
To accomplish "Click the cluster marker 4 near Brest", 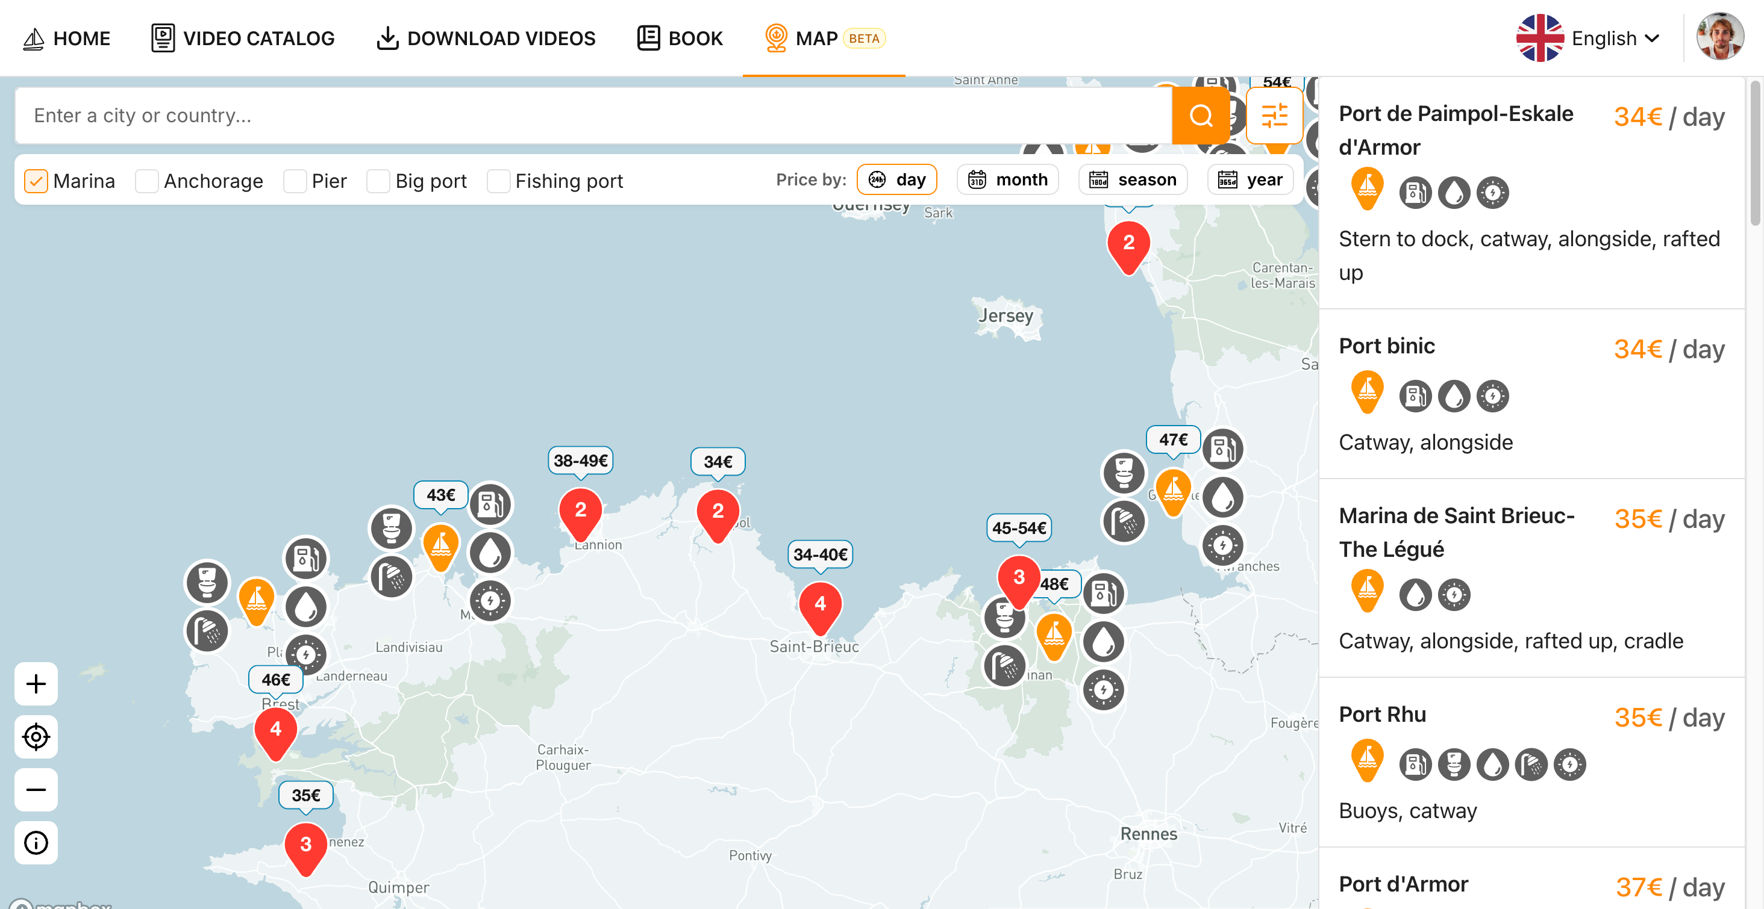I will click(x=275, y=732).
